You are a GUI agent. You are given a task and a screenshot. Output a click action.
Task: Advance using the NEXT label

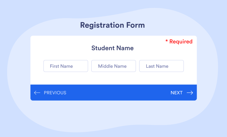pyautogui.click(x=176, y=93)
